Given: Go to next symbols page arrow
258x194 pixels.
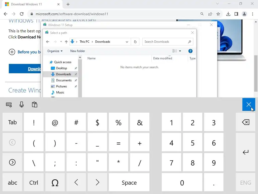Looking at the screenshot, I should (x=12, y=162).
